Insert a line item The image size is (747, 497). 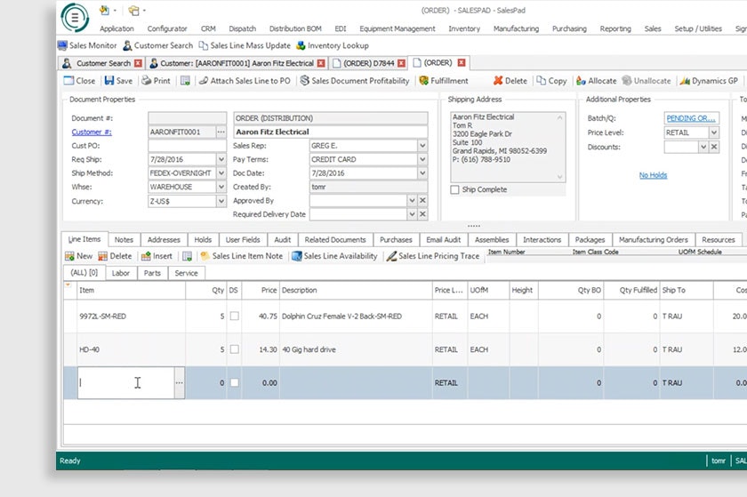(157, 256)
